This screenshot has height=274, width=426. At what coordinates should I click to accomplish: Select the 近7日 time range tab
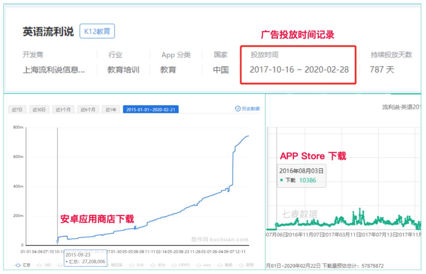[x=17, y=109]
